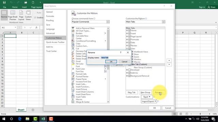Open the Proofing options category

[50, 20]
